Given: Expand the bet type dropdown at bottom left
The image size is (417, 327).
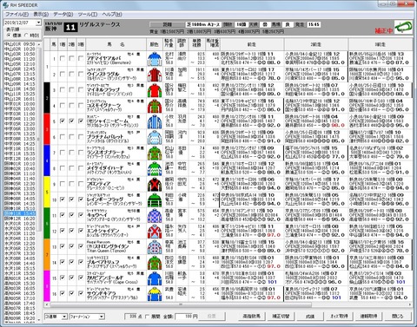Looking at the screenshot, I should (64, 317).
